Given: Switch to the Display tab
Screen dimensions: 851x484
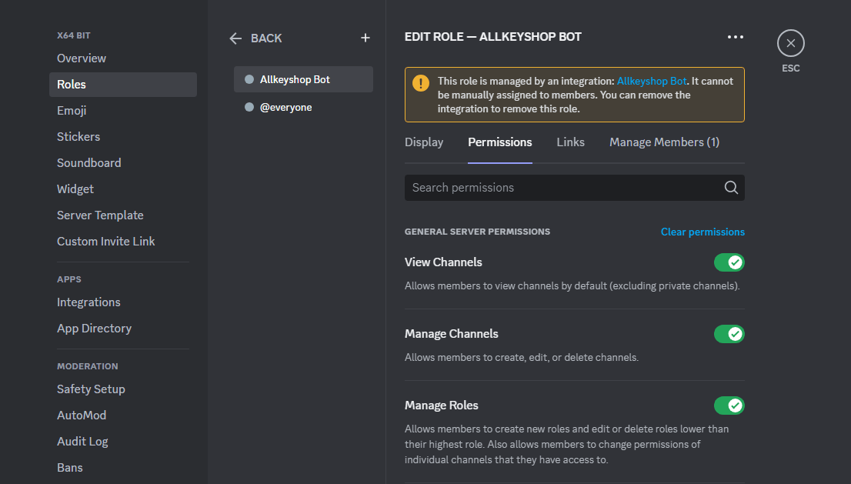Looking at the screenshot, I should tap(424, 142).
